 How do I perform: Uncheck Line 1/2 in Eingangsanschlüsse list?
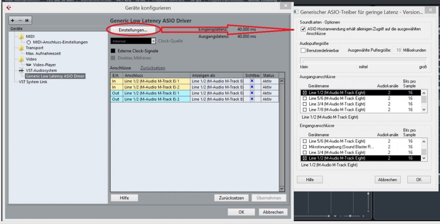305,158
